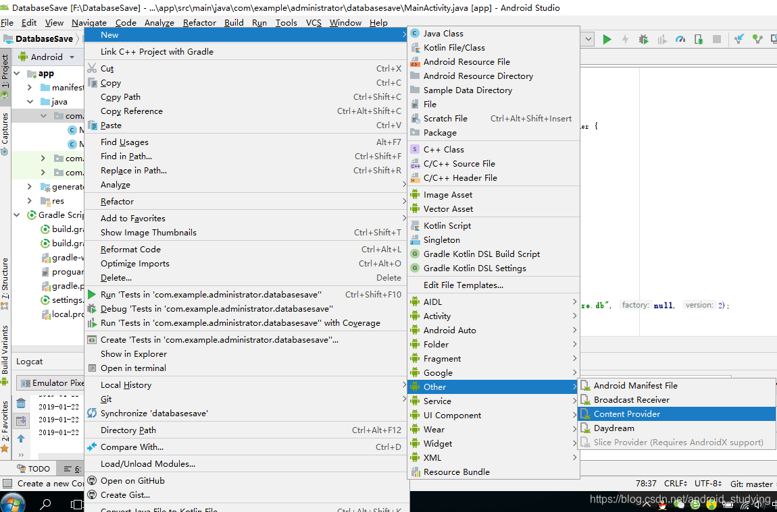Screen dimensions: 777x512
Task: Open the TODO tool window tab
Action: [x=33, y=468]
